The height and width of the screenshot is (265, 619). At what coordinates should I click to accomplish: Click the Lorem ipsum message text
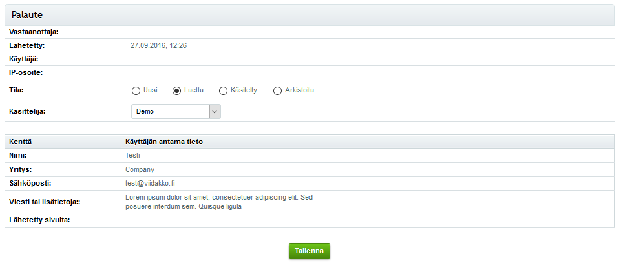218,202
